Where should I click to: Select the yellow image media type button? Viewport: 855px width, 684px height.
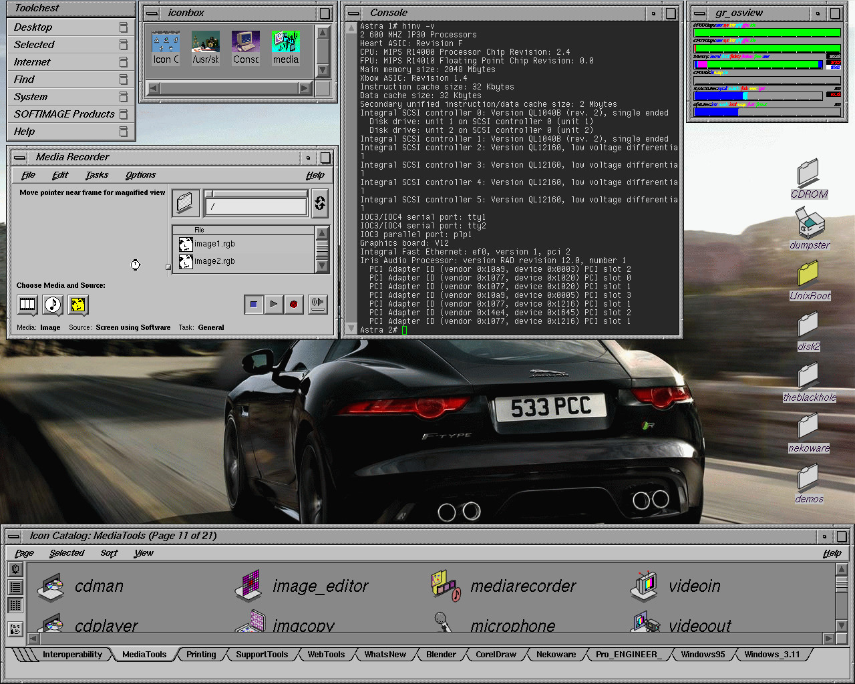coord(78,305)
